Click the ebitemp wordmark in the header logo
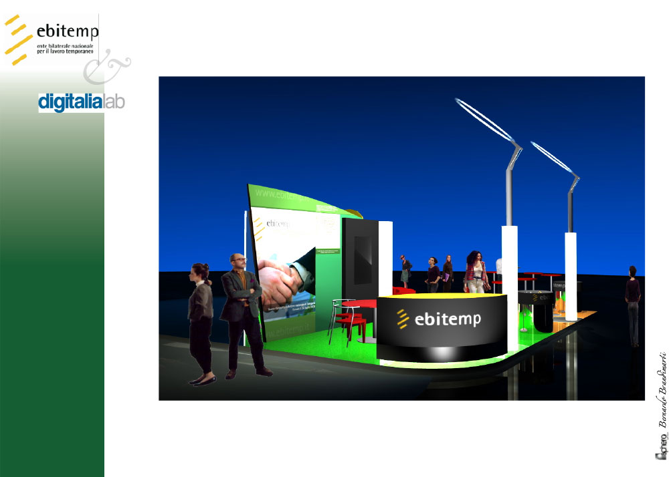The image size is (669, 477). point(68,31)
